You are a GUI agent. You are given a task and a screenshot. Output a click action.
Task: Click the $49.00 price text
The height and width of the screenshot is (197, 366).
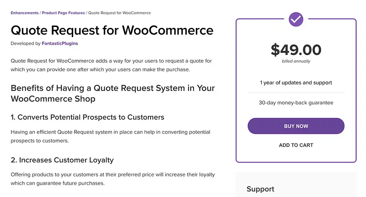296,49
